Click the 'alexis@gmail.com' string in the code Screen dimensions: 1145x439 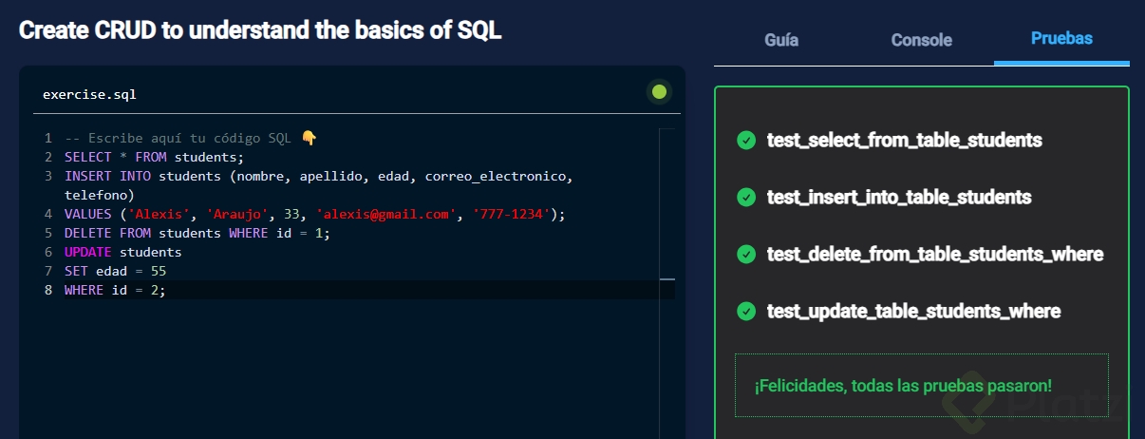[x=383, y=215]
